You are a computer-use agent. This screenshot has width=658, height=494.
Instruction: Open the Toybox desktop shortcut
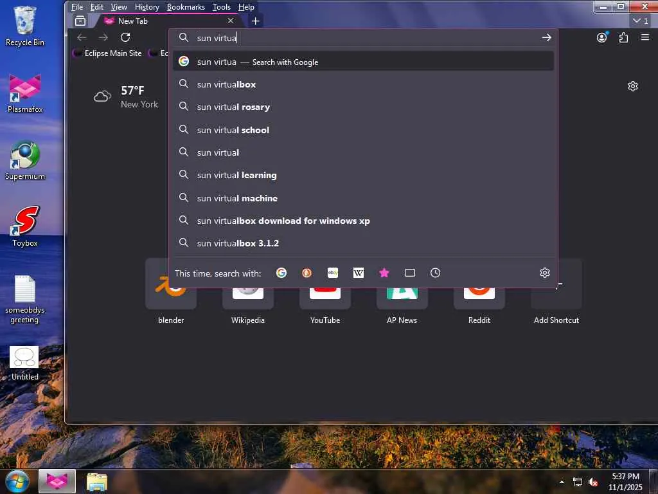tap(25, 226)
